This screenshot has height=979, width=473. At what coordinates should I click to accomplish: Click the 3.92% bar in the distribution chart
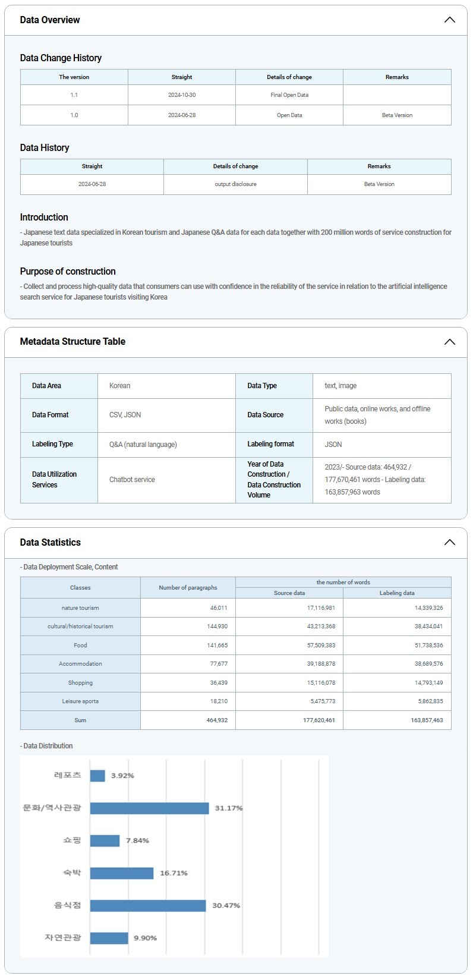coord(97,776)
